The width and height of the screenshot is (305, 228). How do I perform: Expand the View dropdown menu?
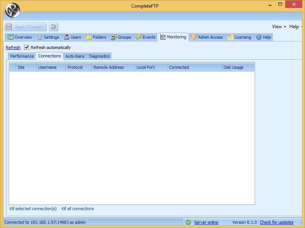tap(279, 27)
